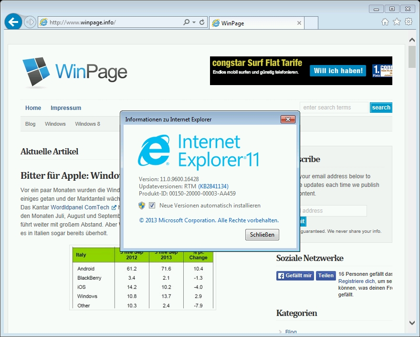Image resolution: width=420 pixels, height=337 pixels.
Task: Click the 'enter search terms' field
Action: (334, 108)
